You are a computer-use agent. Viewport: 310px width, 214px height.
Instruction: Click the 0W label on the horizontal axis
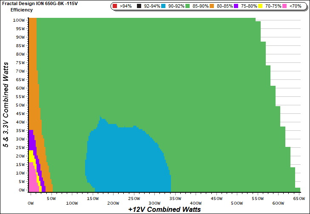click(30, 198)
